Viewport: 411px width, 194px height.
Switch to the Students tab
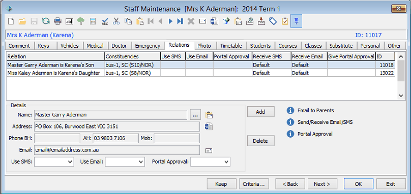tap(260, 46)
